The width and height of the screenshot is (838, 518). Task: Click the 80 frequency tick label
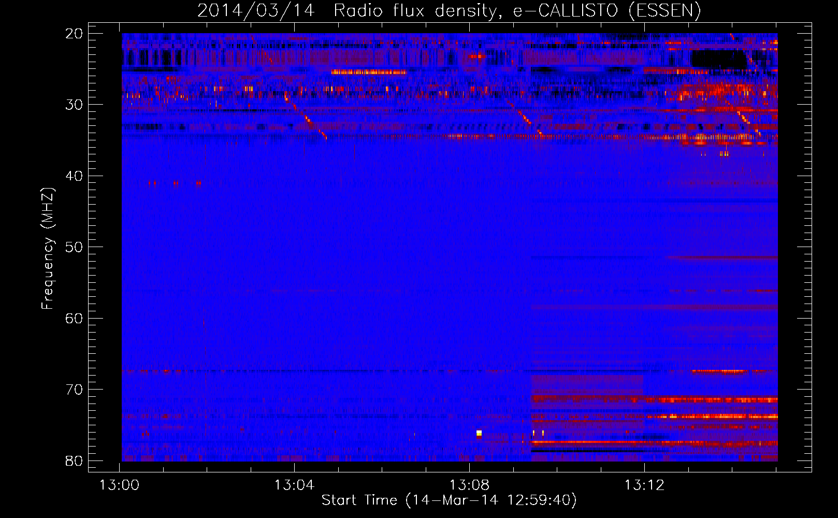click(74, 461)
